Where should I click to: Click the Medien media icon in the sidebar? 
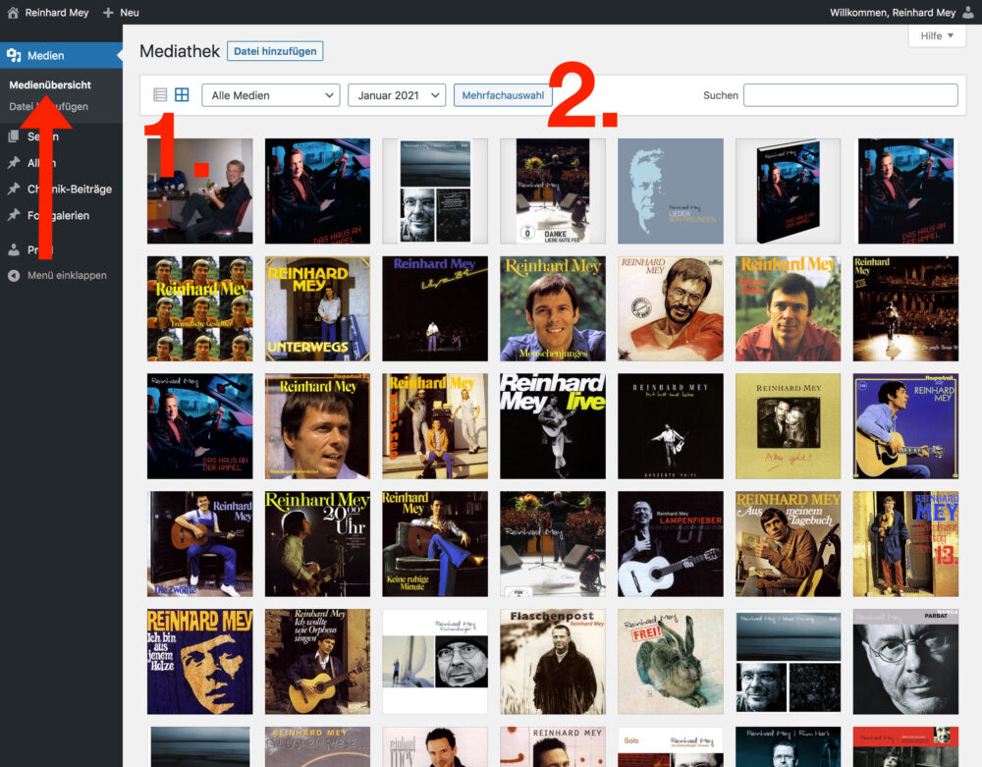[14, 55]
